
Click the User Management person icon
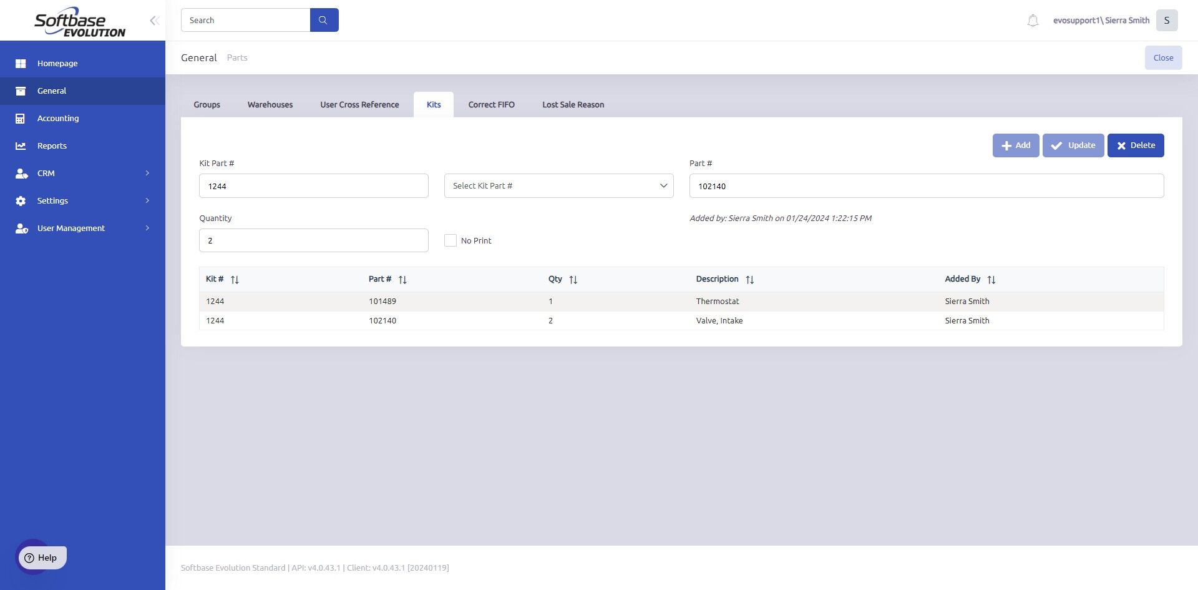click(21, 229)
